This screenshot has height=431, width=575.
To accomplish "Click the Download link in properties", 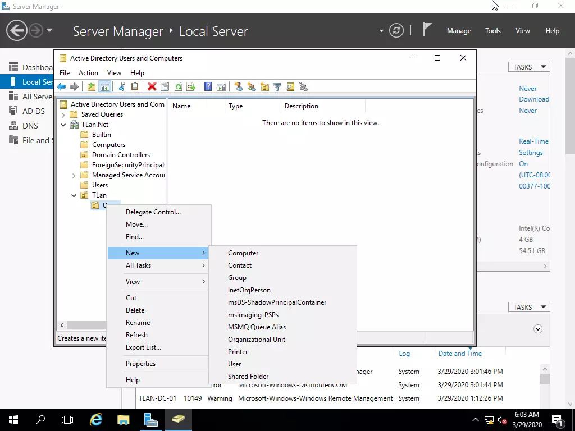I will click(534, 99).
